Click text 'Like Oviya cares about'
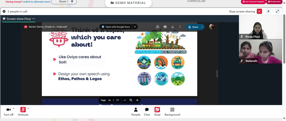The width and height of the screenshot is (286, 121). pos(80,57)
